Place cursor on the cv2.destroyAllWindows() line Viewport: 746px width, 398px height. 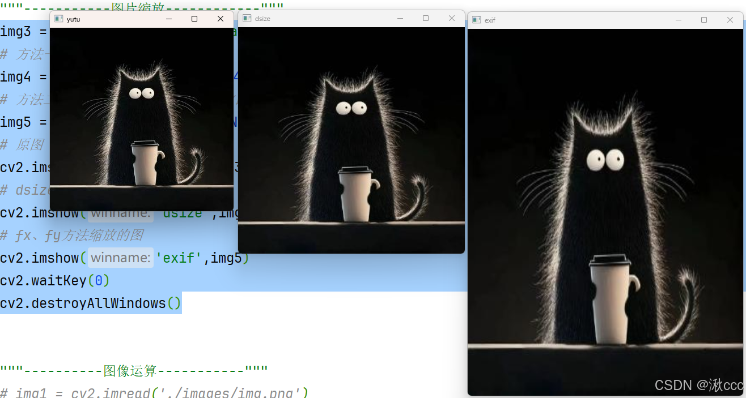coord(91,303)
